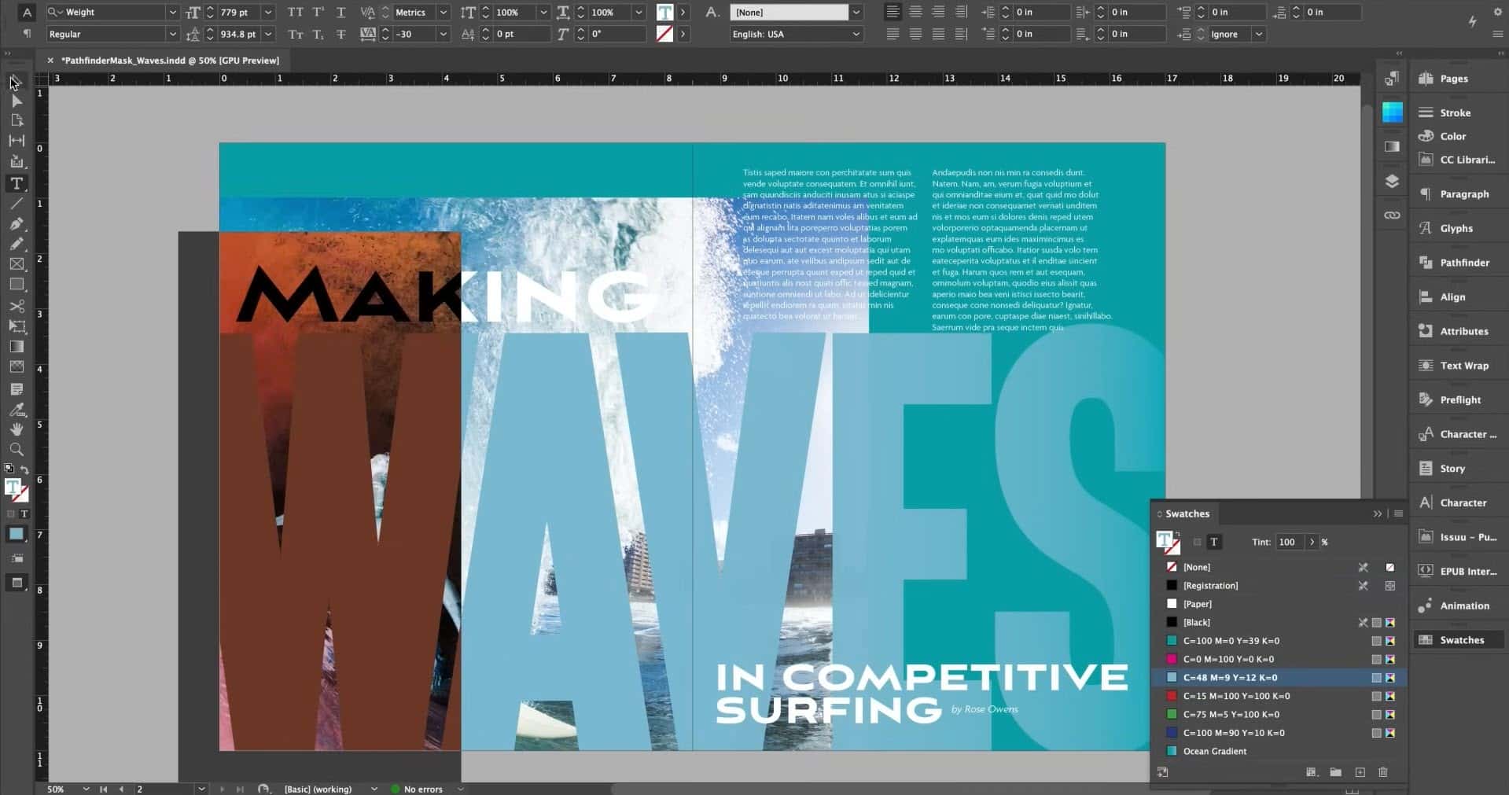Select the Selection tool
Viewport: 1509px width, 795px height.
(x=14, y=81)
